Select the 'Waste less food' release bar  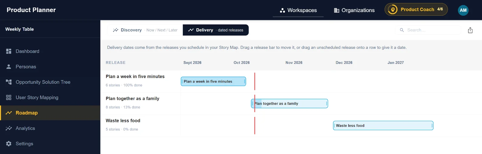(x=383, y=125)
